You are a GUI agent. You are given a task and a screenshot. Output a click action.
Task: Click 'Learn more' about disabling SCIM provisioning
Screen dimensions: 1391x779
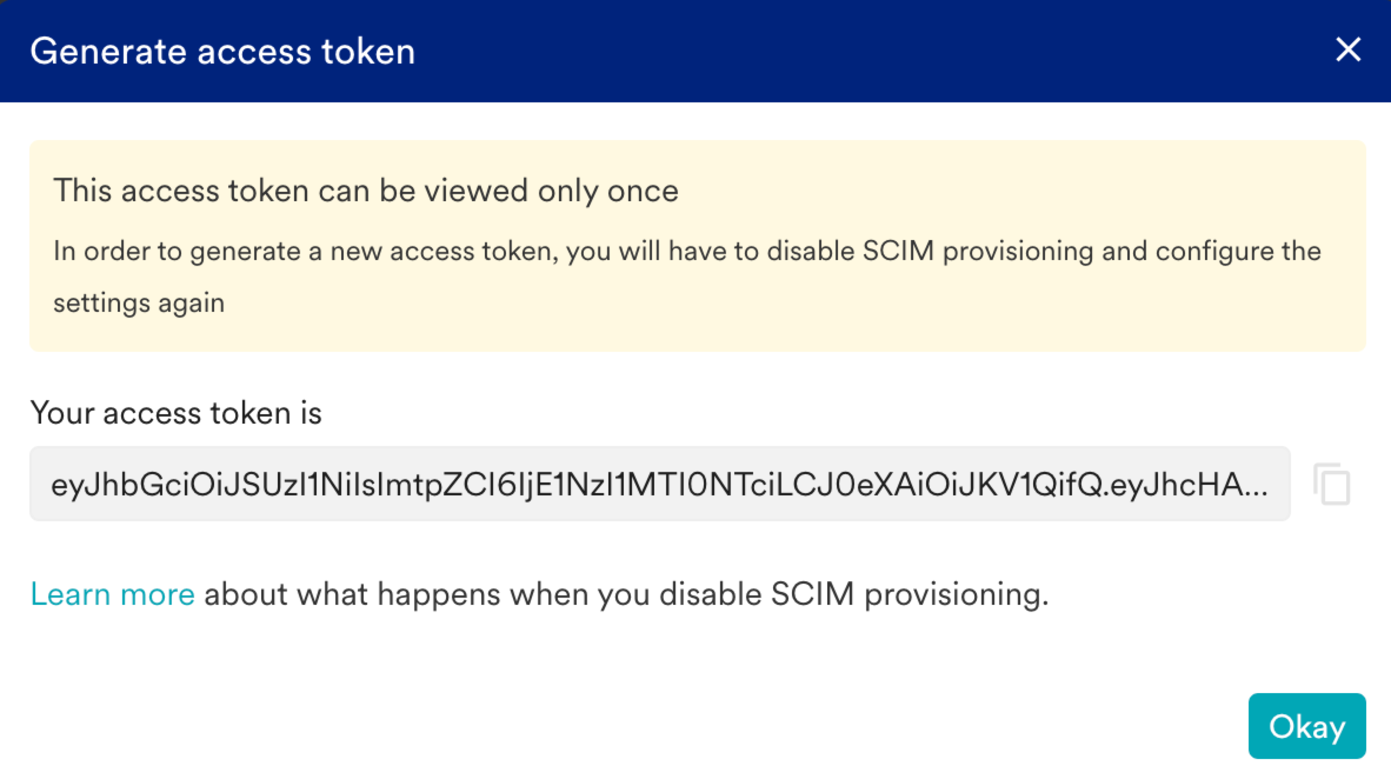pos(112,594)
